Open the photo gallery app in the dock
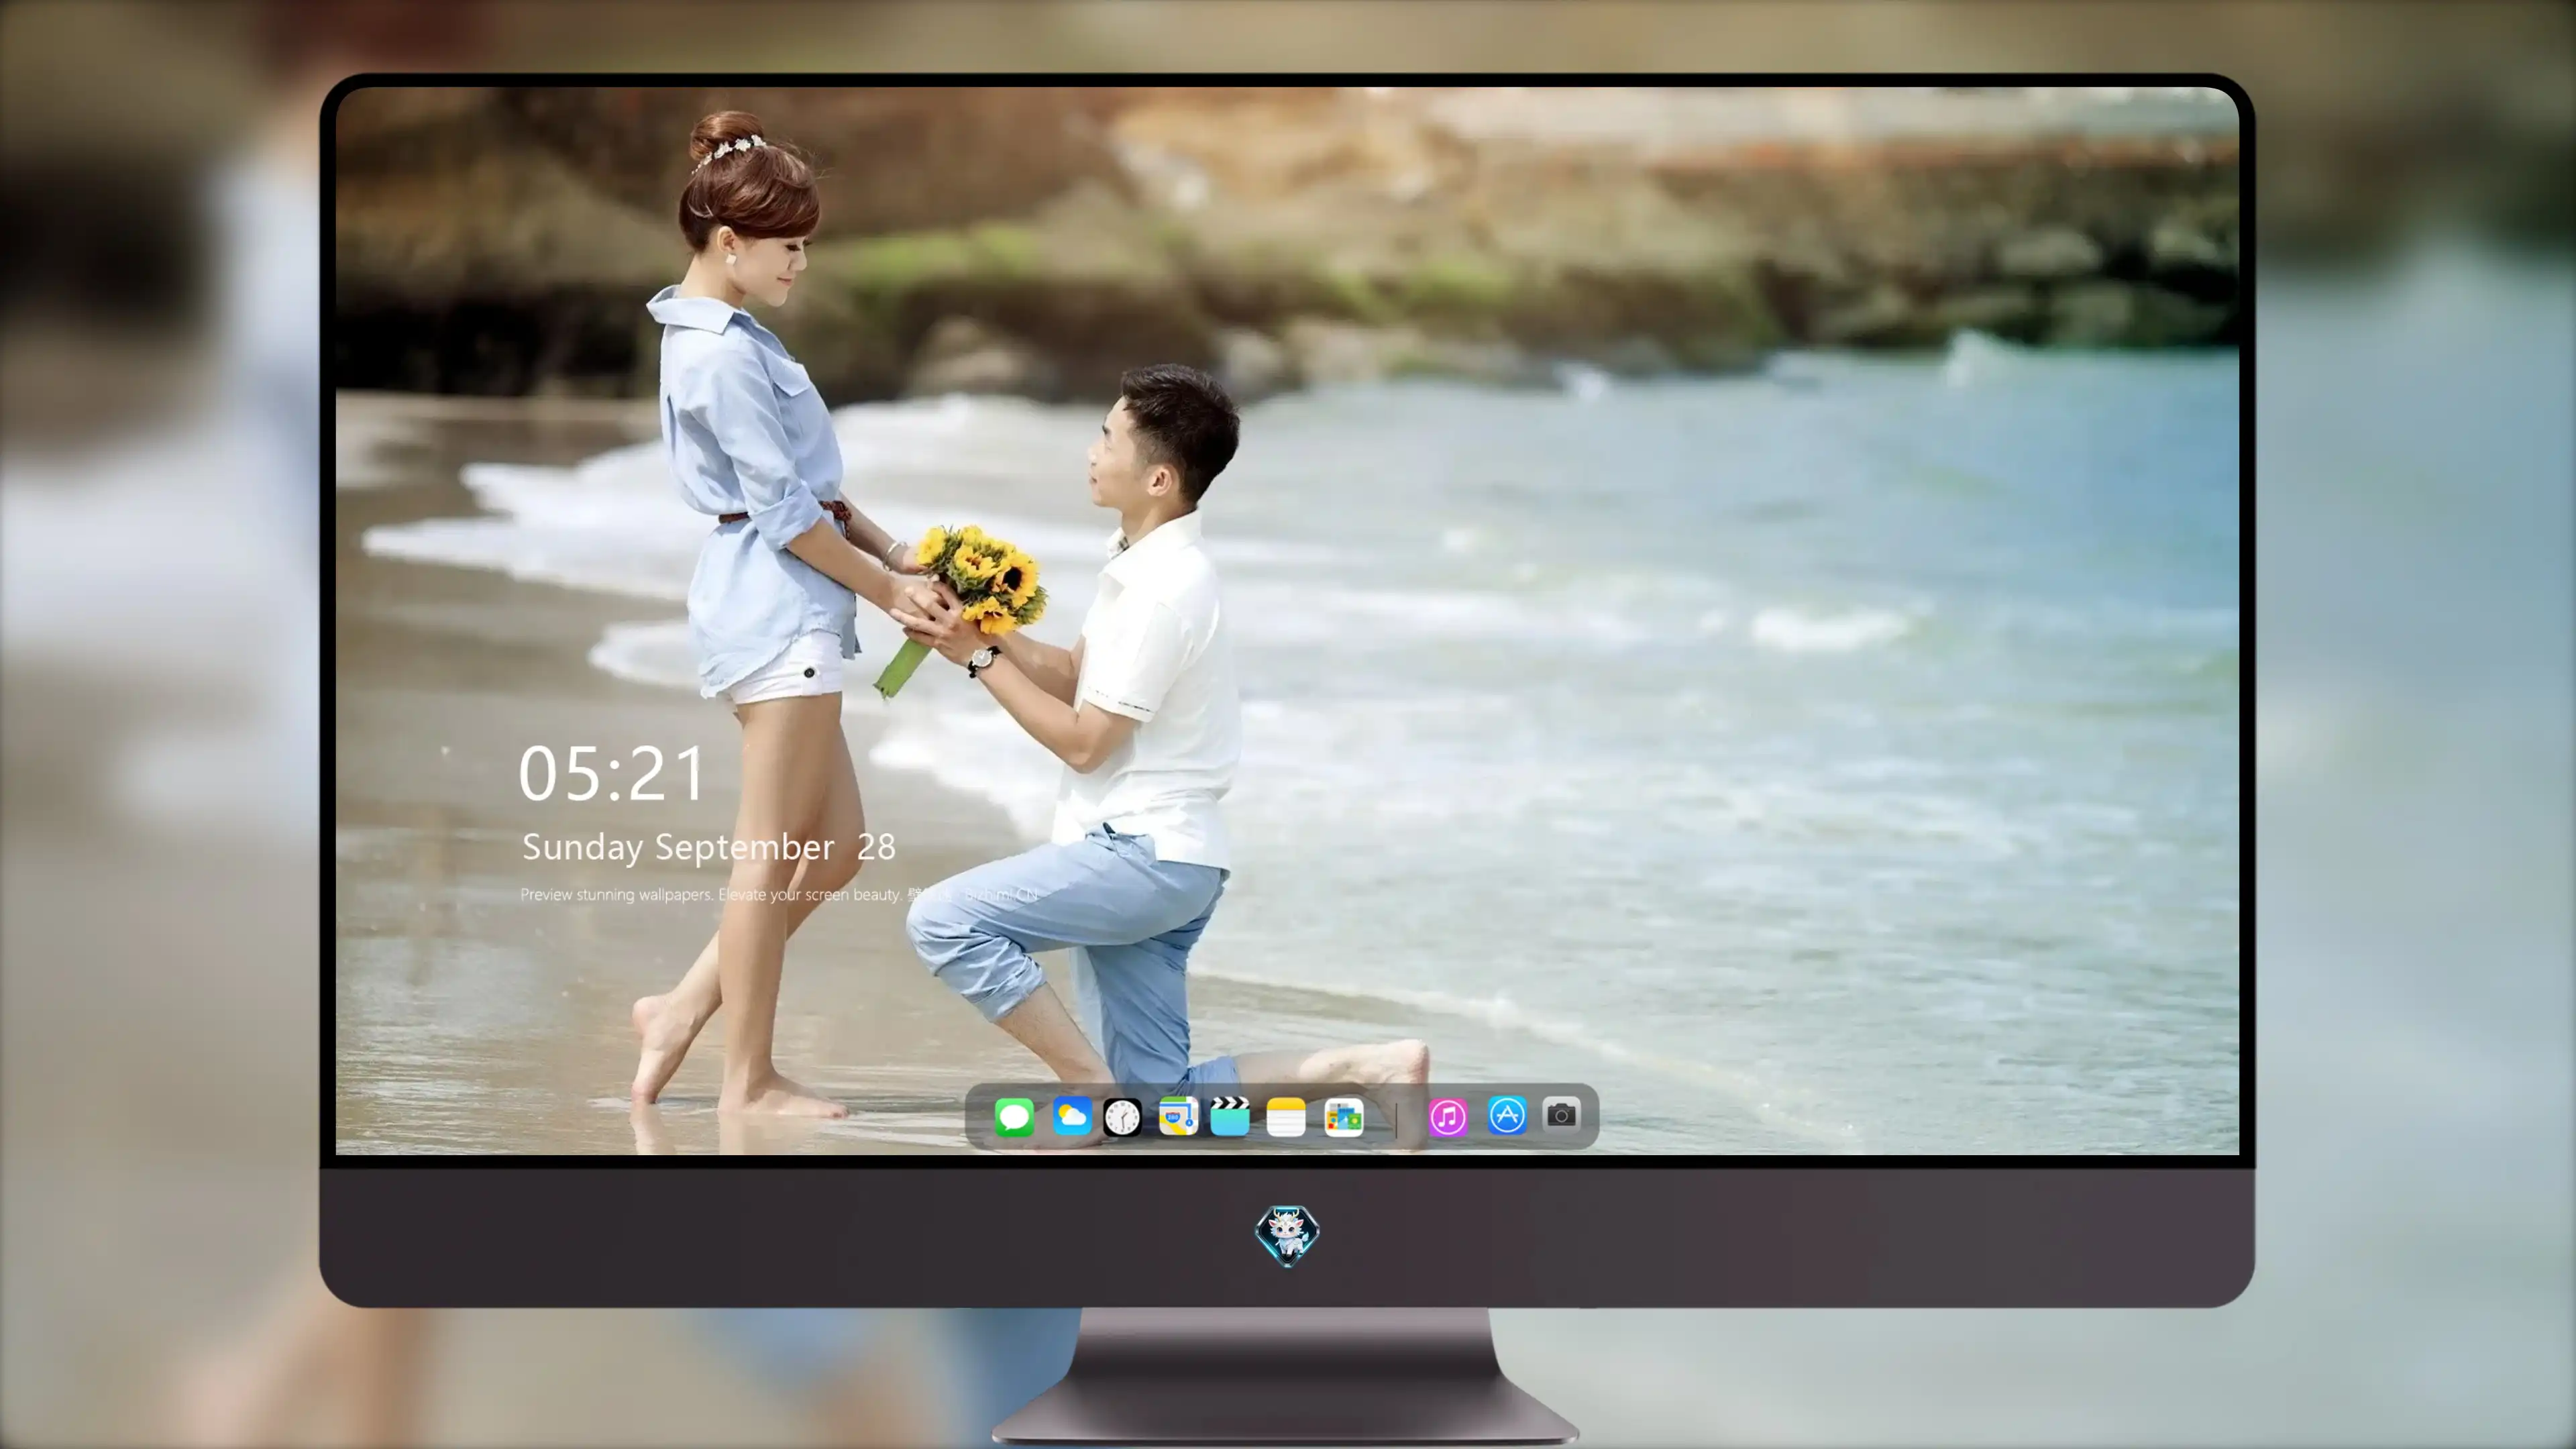The height and width of the screenshot is (1449, 2576). (1343, 1117)
